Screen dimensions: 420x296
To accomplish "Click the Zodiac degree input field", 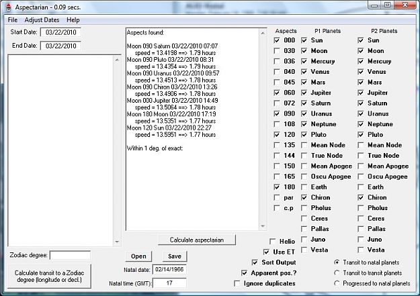I will pos(70,255).
